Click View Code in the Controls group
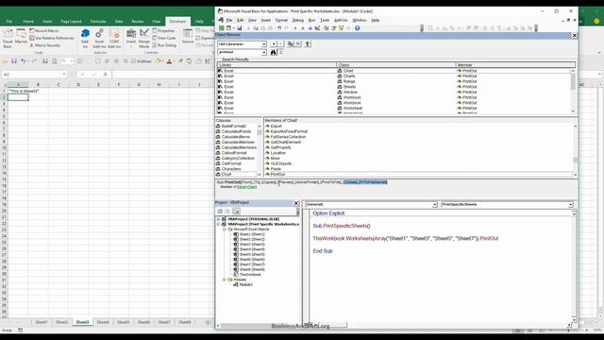Screen dimensions: 604x340 pyautogui.click(x=163, y=38)
